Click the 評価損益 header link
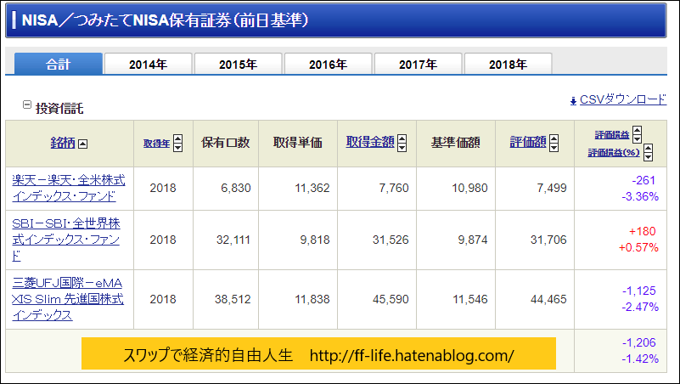 [612, 135]
